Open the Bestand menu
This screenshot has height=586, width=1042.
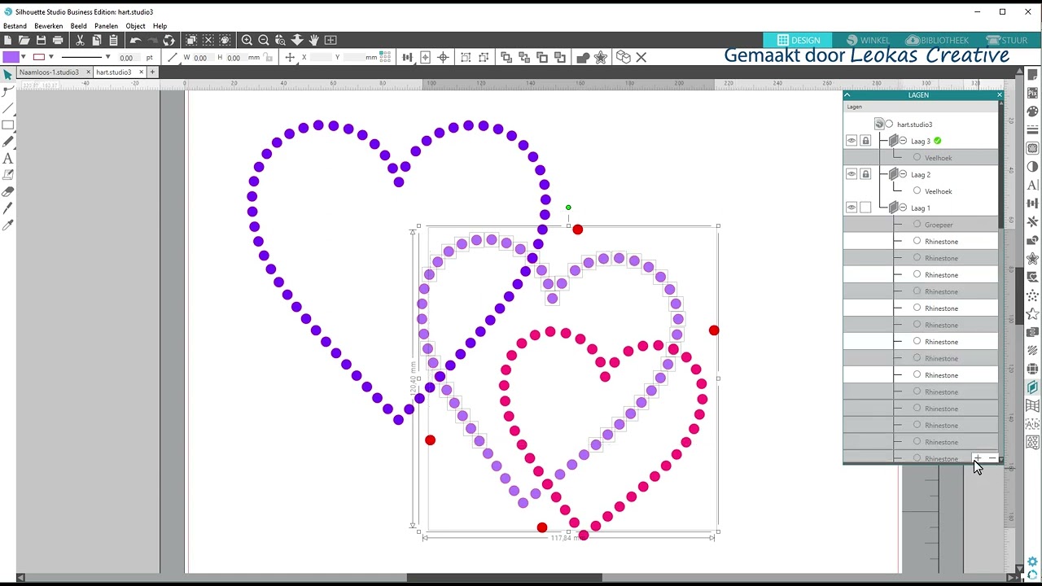(x=15, y=26)
